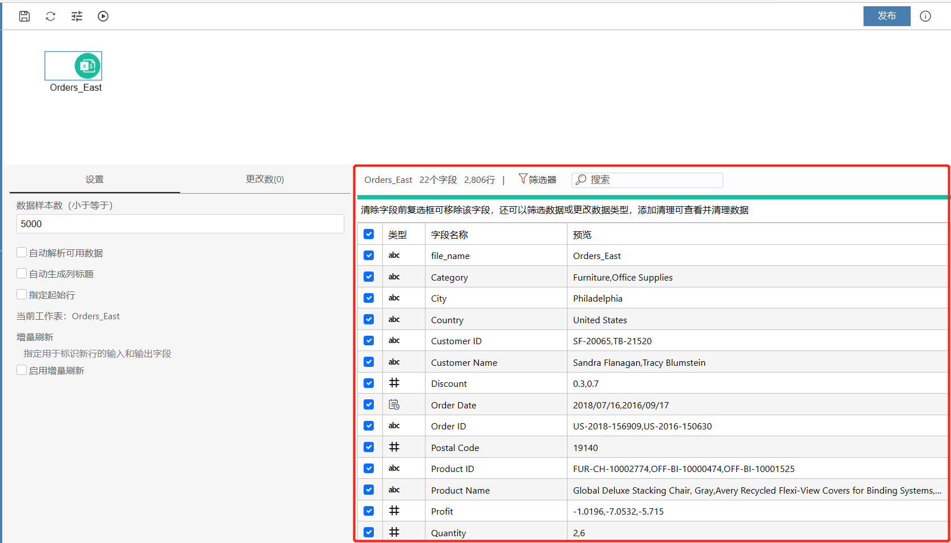Change the number type icon for Discount

pyautogui.click(x=394, y=383)
